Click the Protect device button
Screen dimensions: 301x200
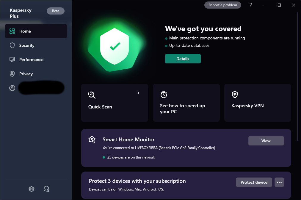coord(254,182)
